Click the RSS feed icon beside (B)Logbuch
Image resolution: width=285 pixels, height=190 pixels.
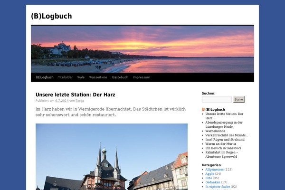pos(203,110)
